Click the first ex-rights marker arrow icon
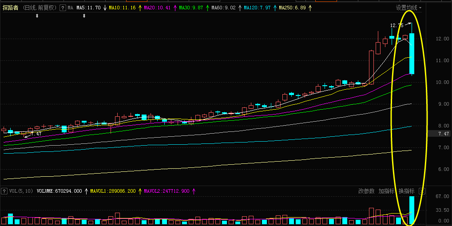The width and height of the screenshot is (452, 226). [x=37, y=16]
